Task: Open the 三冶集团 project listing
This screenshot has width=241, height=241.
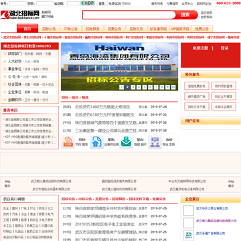Action: [106, 131]
